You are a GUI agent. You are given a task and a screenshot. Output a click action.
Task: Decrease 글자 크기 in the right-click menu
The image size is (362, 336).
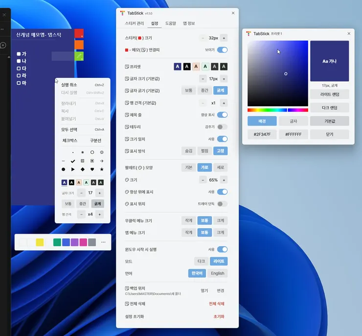81,193
